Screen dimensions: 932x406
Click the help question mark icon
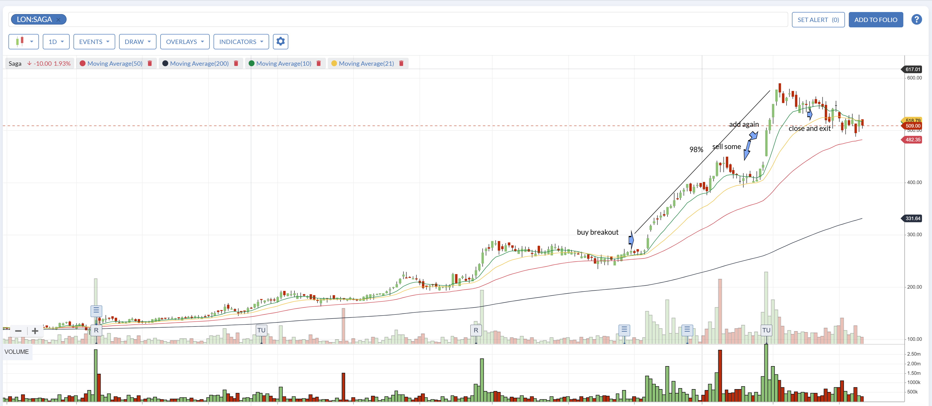916,19
